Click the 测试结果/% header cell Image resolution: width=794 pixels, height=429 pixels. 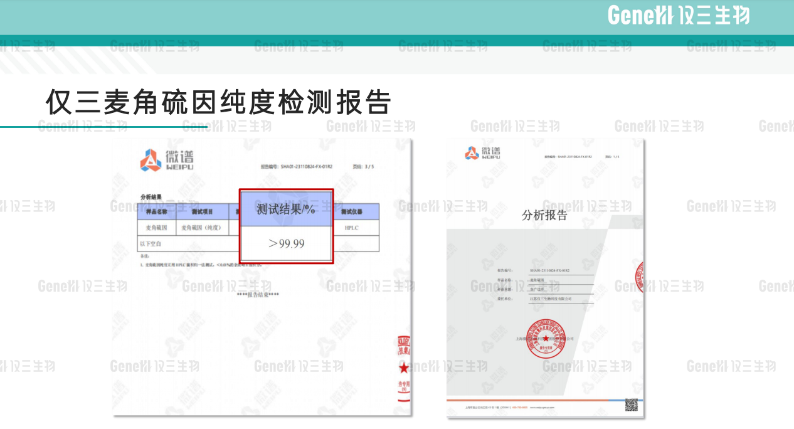[286, 209]
